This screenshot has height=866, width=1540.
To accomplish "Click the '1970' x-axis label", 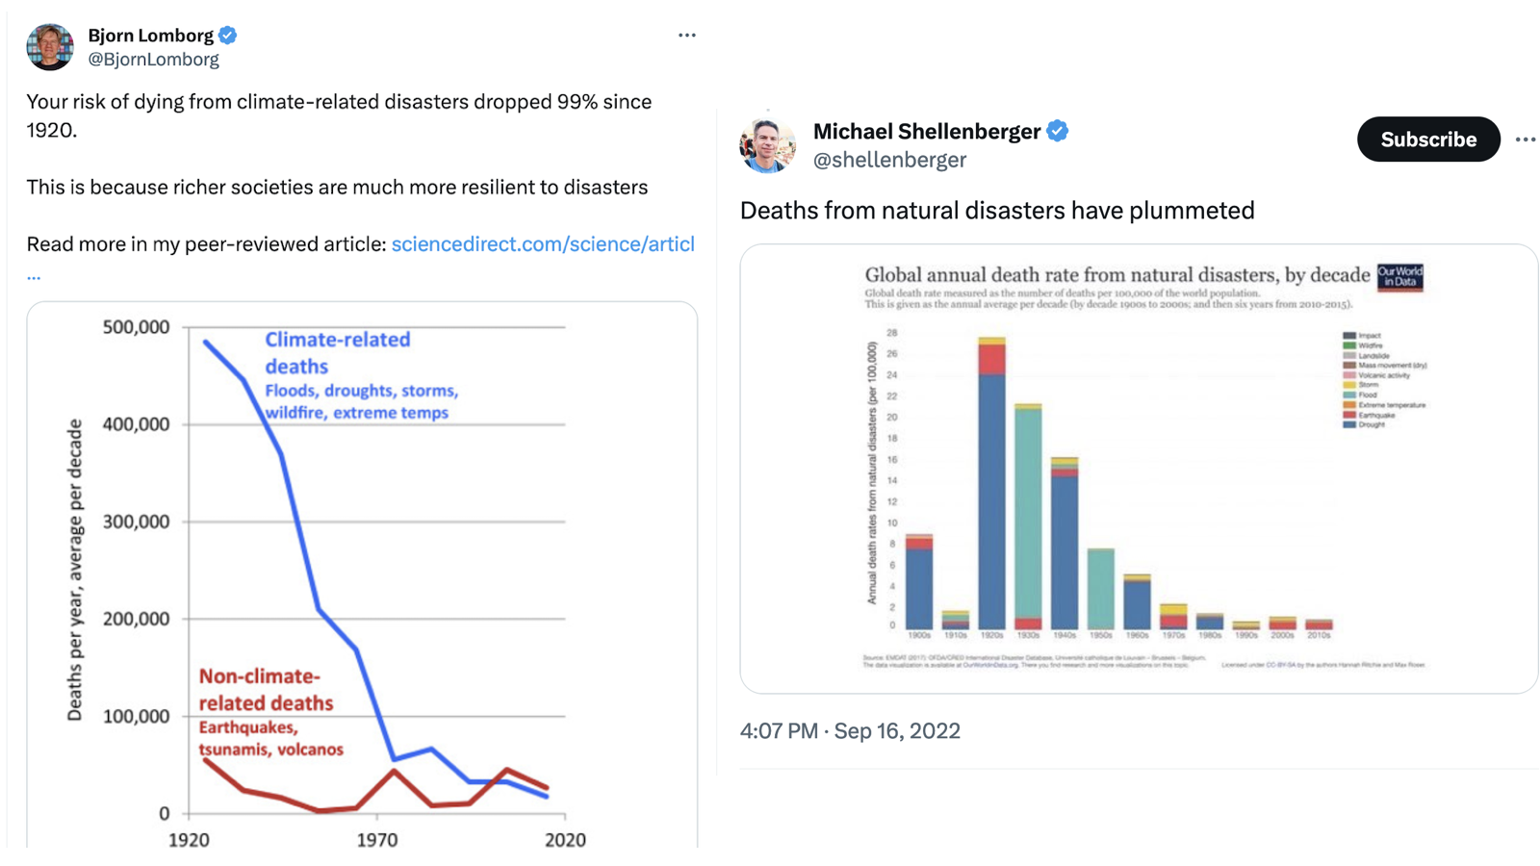I will tap(376, 840).
